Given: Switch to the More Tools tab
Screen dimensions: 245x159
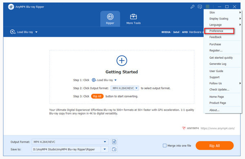Looking at the screenshot, I should (x=134, y=19).
